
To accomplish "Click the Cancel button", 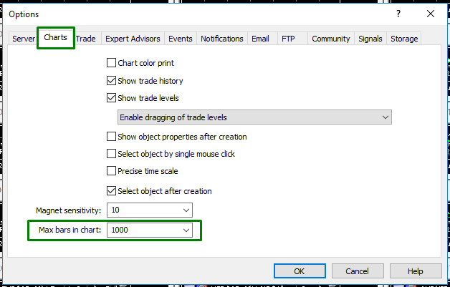I will (x=356, y=271).
